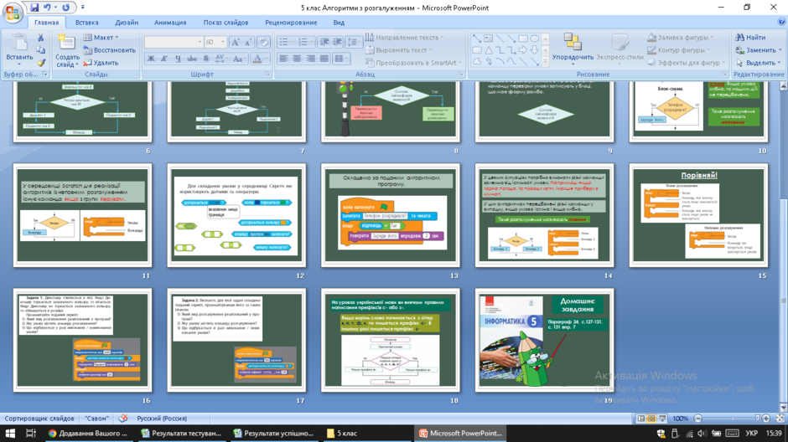Open the Вставка ribbon tab
The image size is (788, 442).
[86, 23]
